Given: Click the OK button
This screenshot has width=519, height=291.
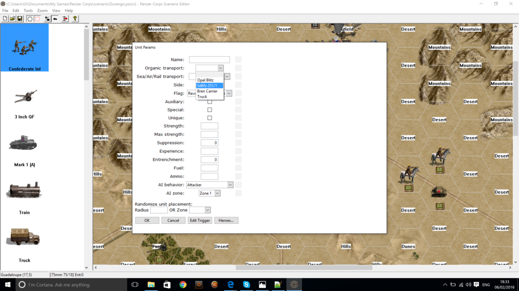Looking at the screenshot, I should pyautogui.click(x=147, y=220).
